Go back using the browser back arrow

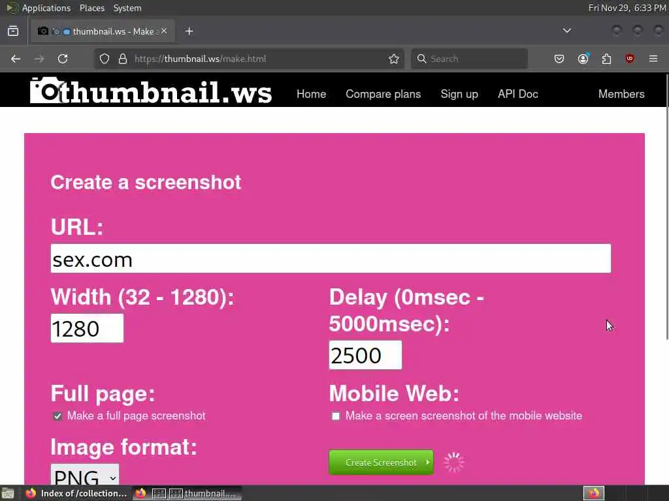point(16,59)
